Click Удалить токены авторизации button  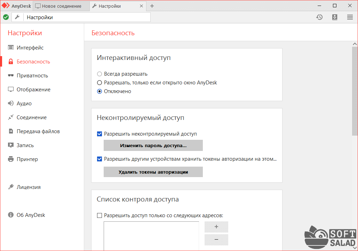pyautogui.click(x=153, y=172)
